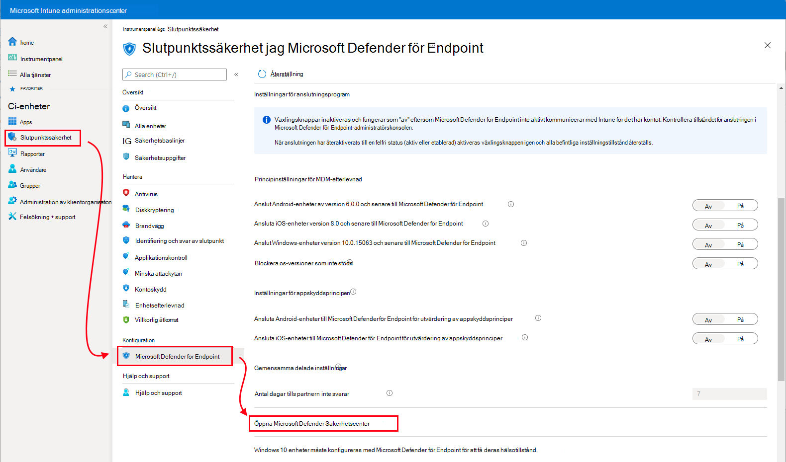
Task: Click the Administration av klientorganisation icon
Action: [12, 201]
